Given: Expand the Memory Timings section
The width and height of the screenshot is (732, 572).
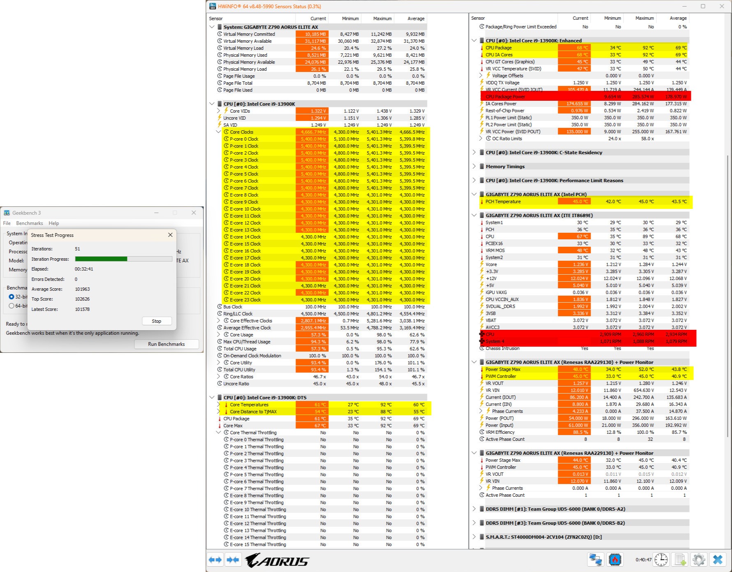Looking at the screenshot, I should click(x=474, y=167).
